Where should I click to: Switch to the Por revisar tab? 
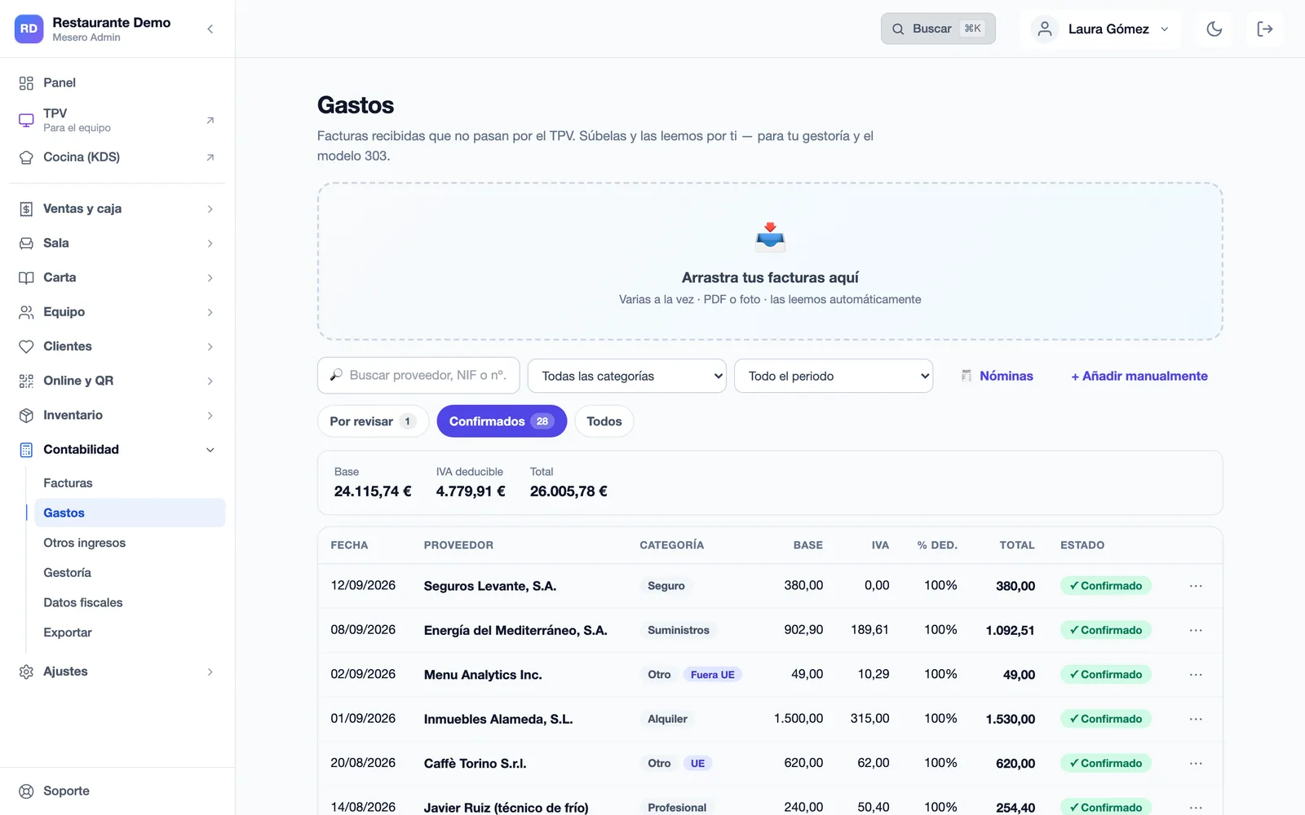point(373,421)
